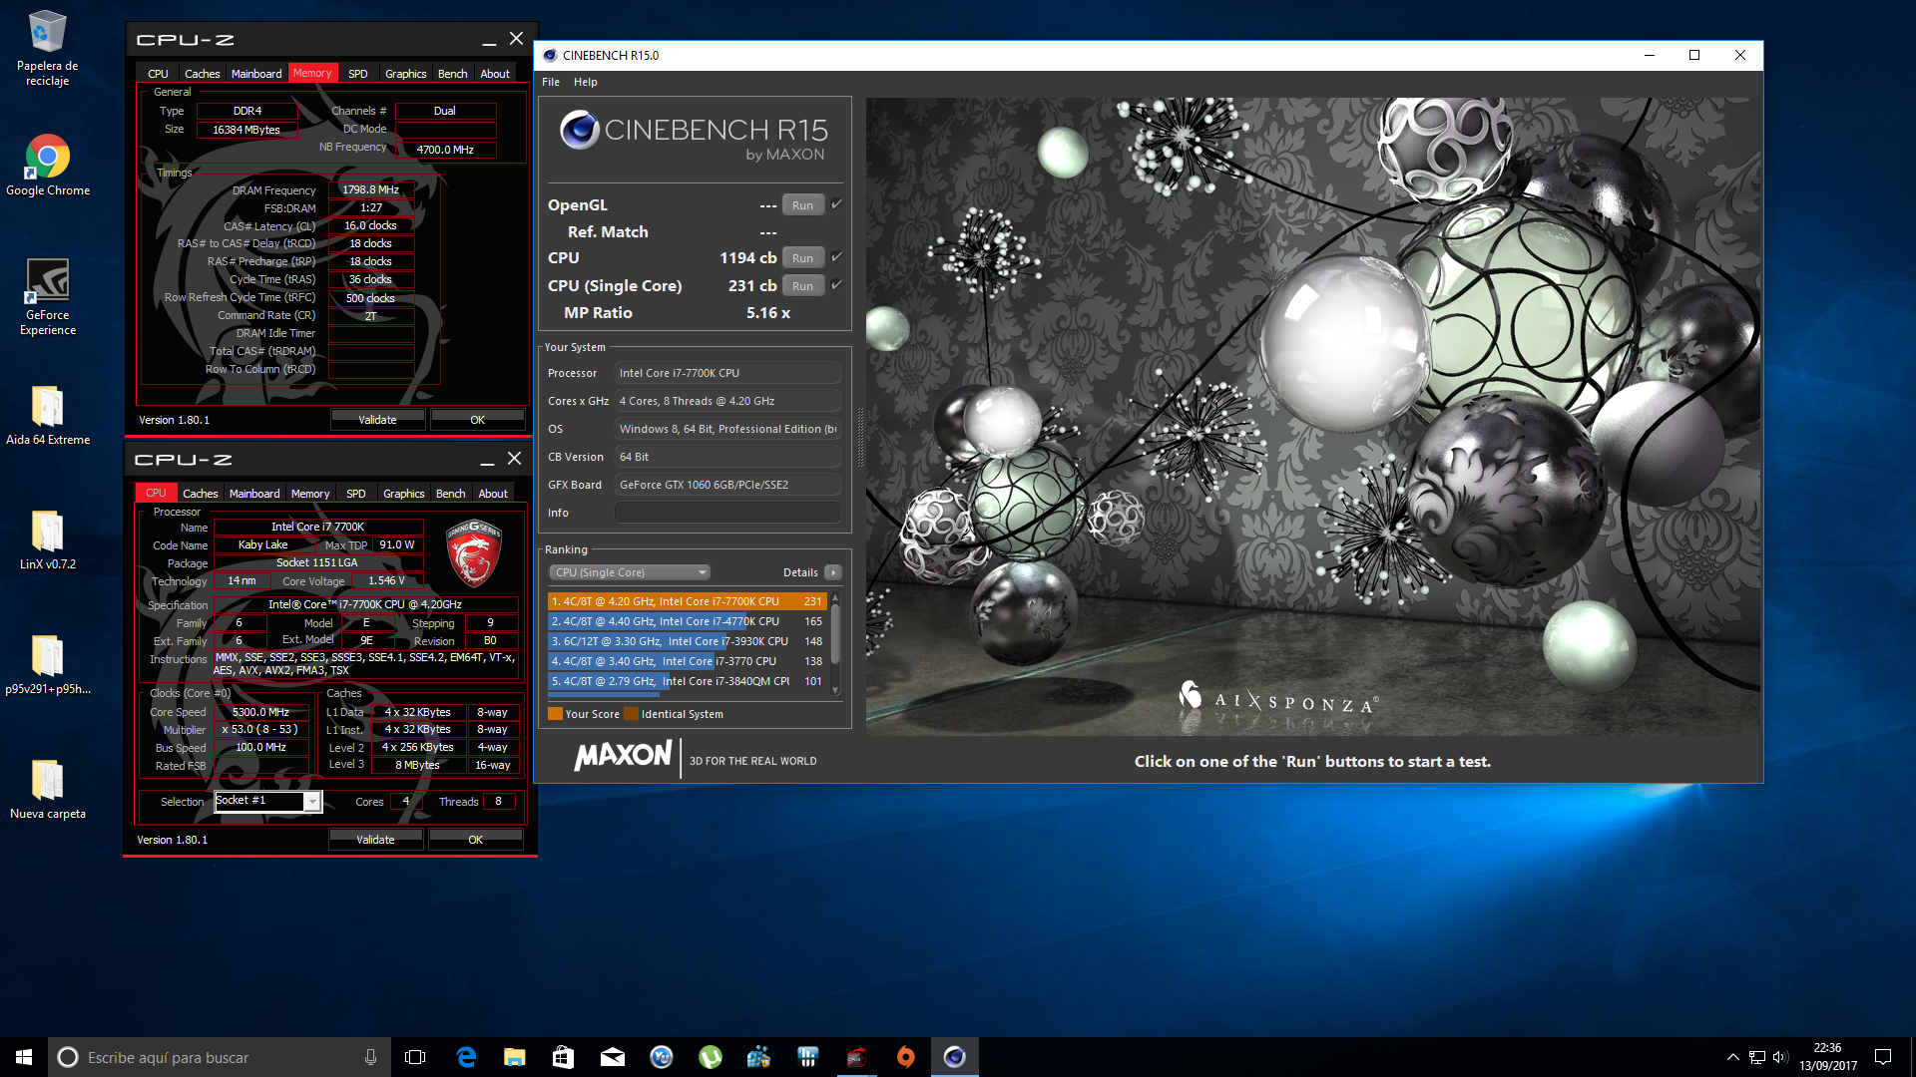Viewport: 1916px width, 1077px height.
Task: Open Task View from the taskbar
Action: (415, 1057)
